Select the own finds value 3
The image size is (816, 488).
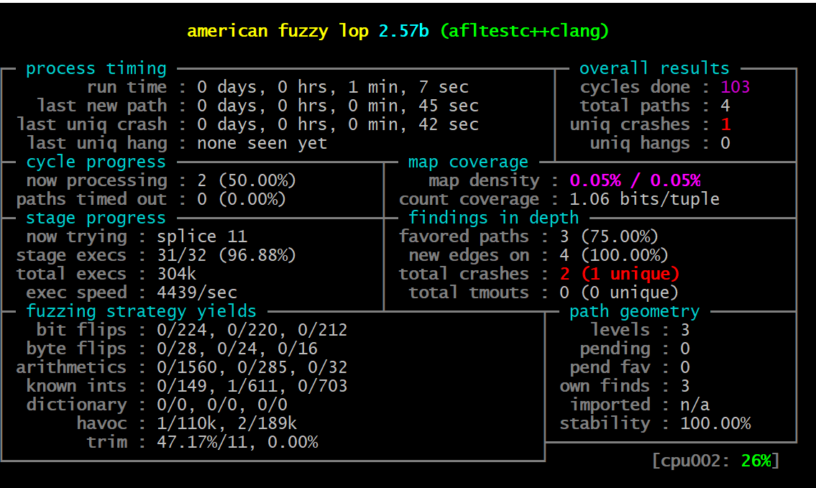685,386
